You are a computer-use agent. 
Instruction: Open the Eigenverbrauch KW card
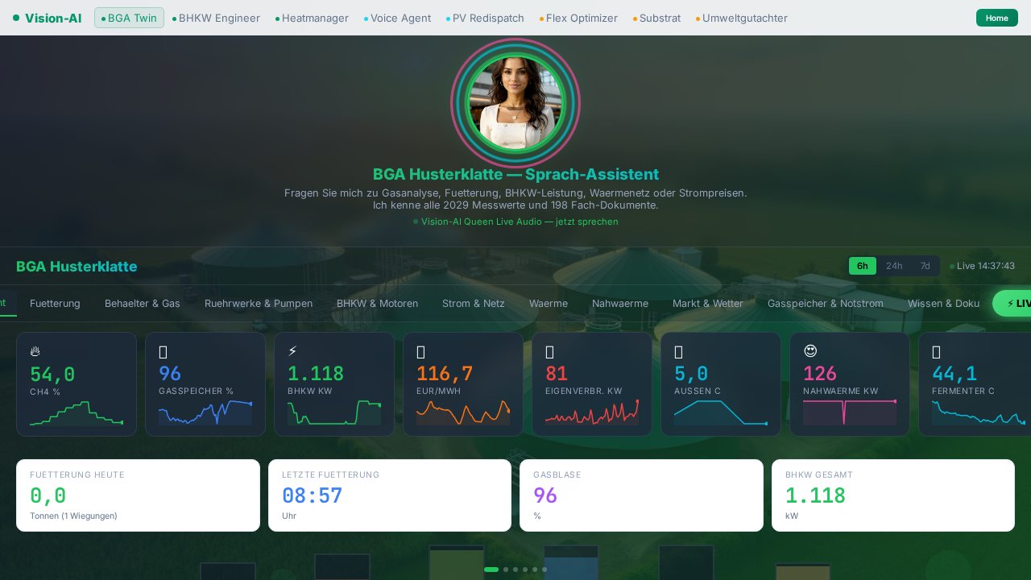[592, 384]
